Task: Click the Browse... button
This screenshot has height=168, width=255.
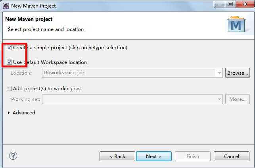Action: 238,73
